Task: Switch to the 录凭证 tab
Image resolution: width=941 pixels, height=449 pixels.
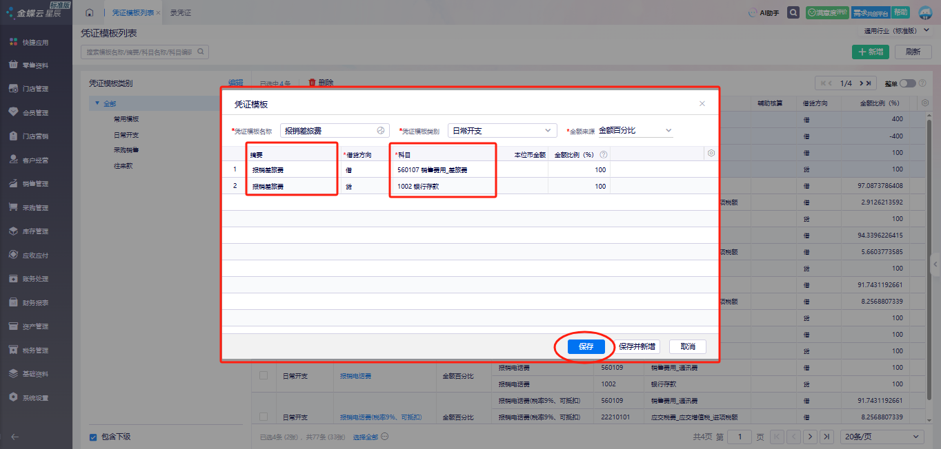Action: (x=181, y=12)
